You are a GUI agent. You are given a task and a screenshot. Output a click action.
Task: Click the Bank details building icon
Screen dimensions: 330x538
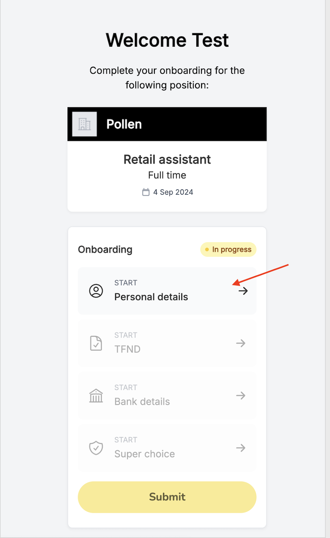96,396
